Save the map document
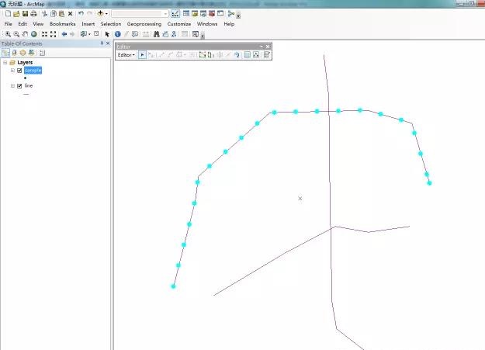Viewport: 485px width, 350px height. (x=25, y=14)
